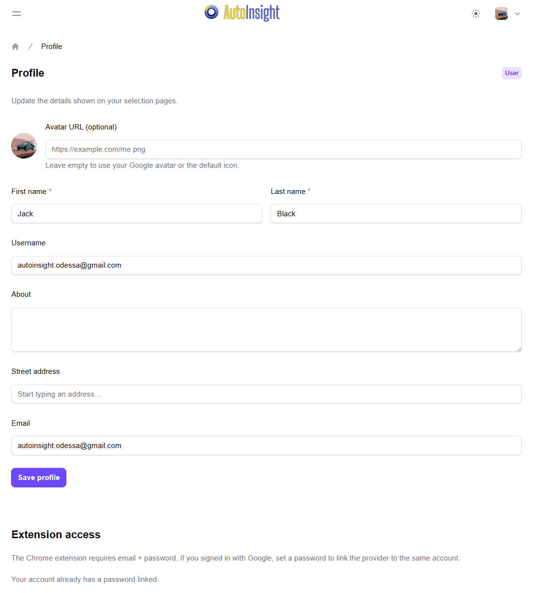Select the First name field containing Jack
Screen dimensions: 533x593
(x=137, y=213)
